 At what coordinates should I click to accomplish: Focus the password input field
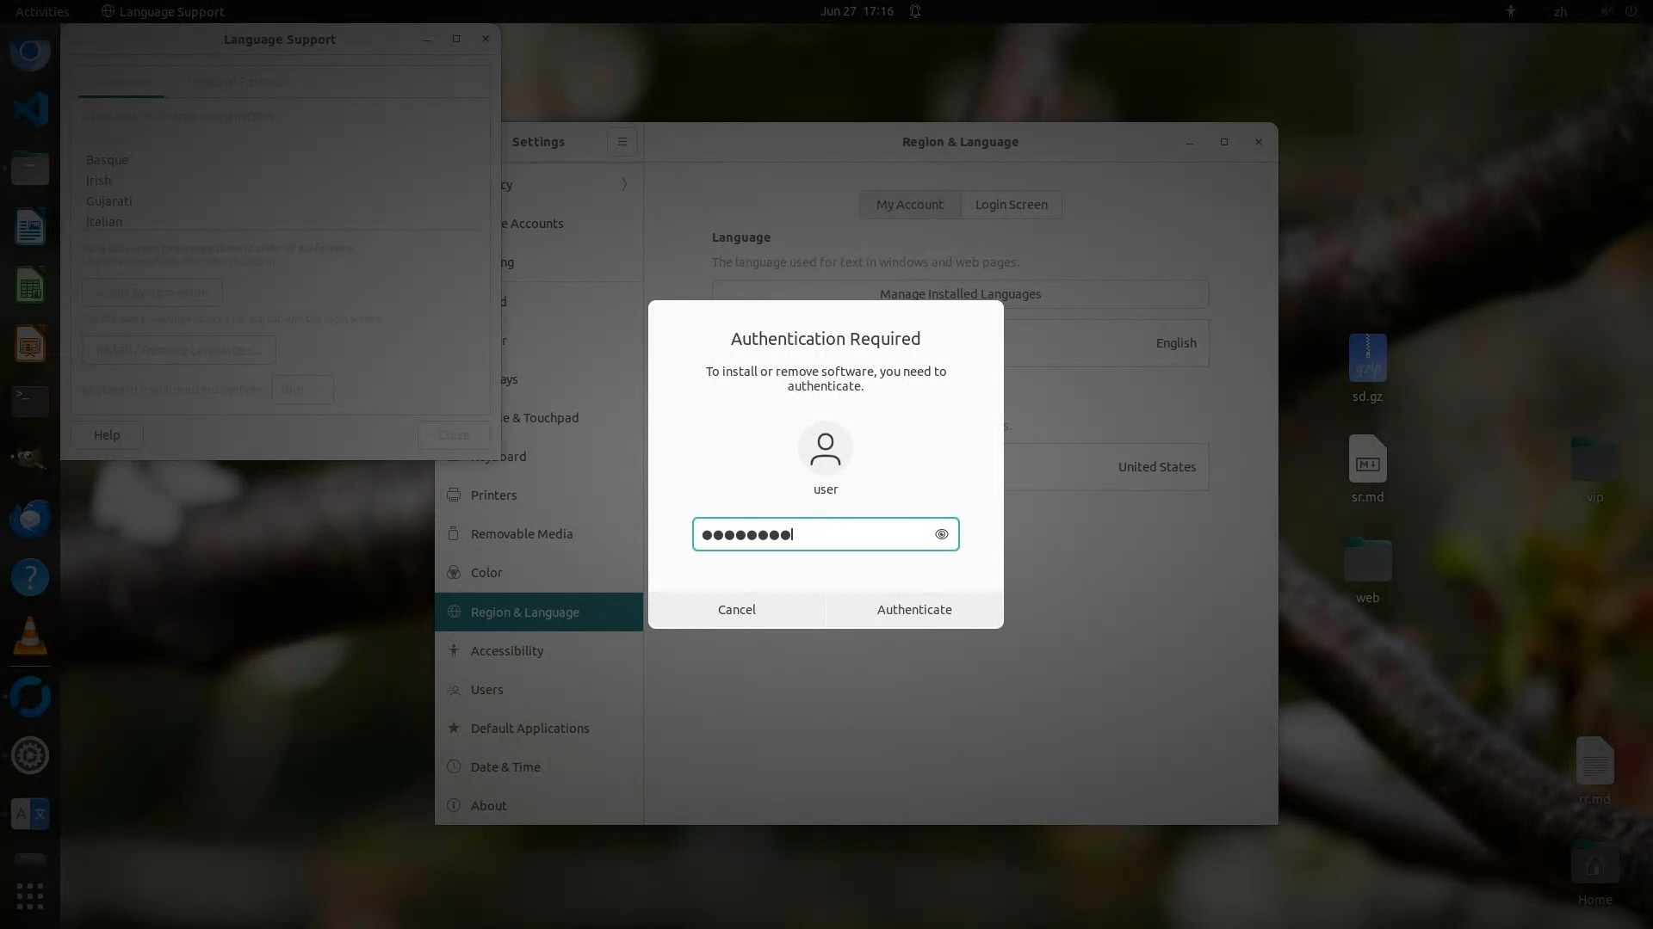coord(814,534)
